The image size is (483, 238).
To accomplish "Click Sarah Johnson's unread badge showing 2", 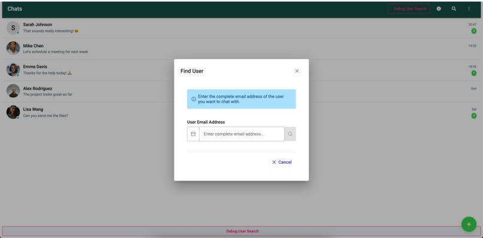I will tap(474, 31).
